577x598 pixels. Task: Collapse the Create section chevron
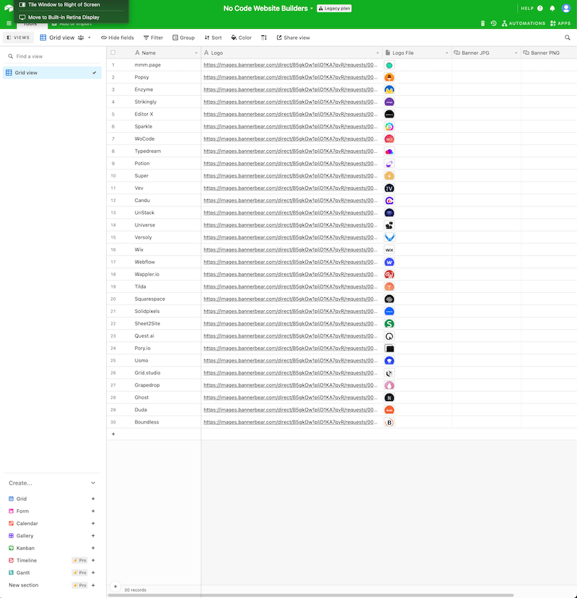[x=93, y=483]
